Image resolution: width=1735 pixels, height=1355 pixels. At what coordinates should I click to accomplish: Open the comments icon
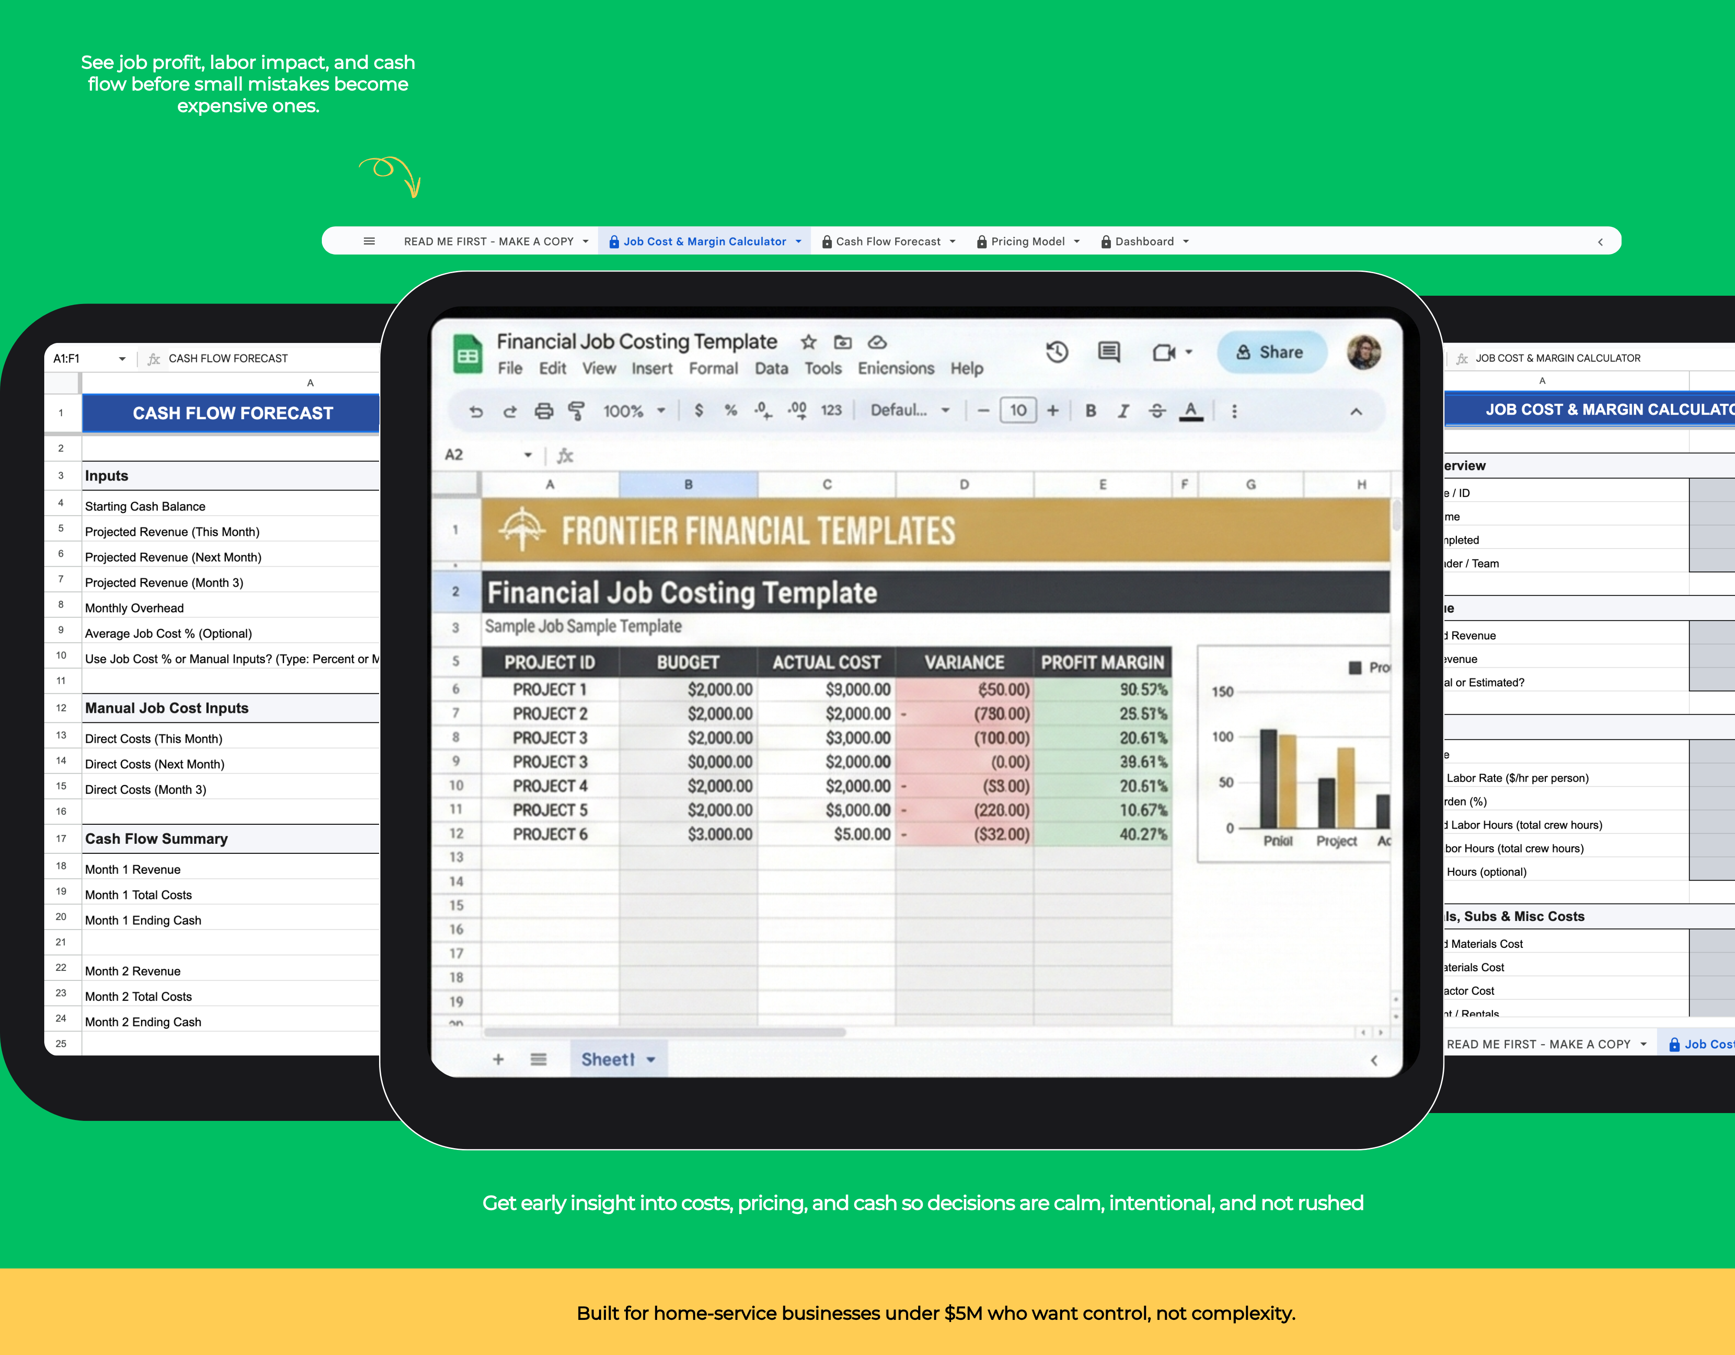pos(1109,352)
